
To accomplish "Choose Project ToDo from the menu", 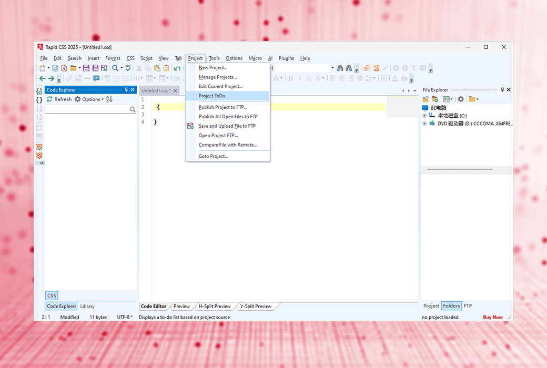I will coord(227,96).
